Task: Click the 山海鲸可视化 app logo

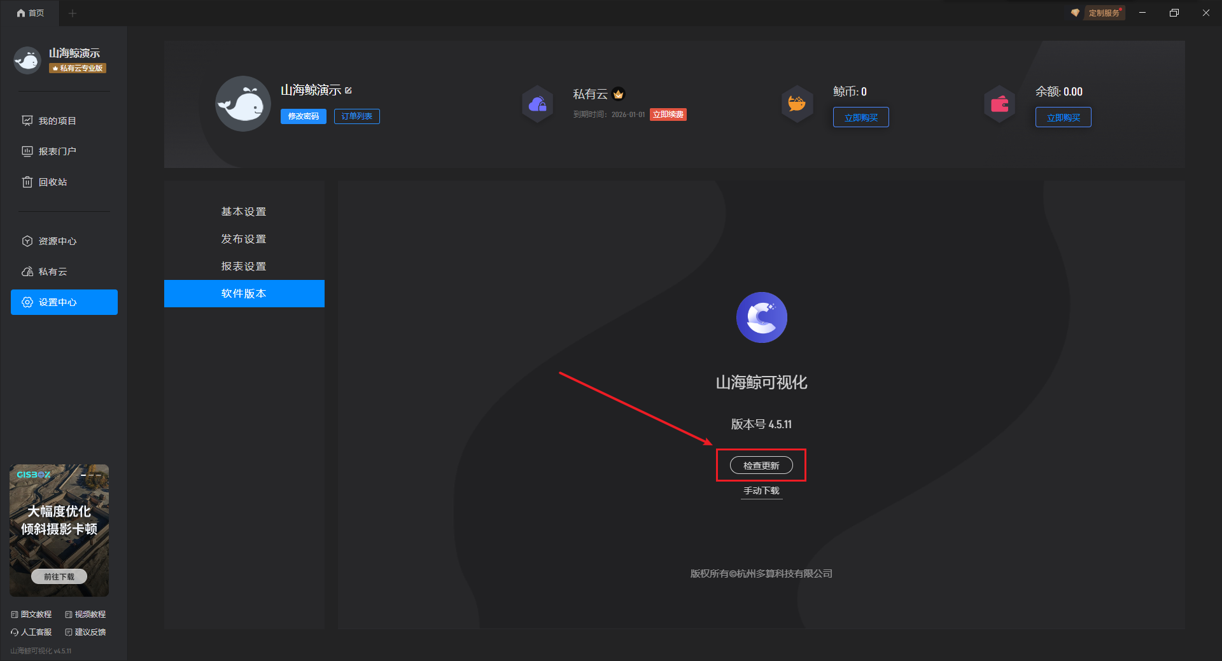Action: pyautogui.click(x=762, y=317)
